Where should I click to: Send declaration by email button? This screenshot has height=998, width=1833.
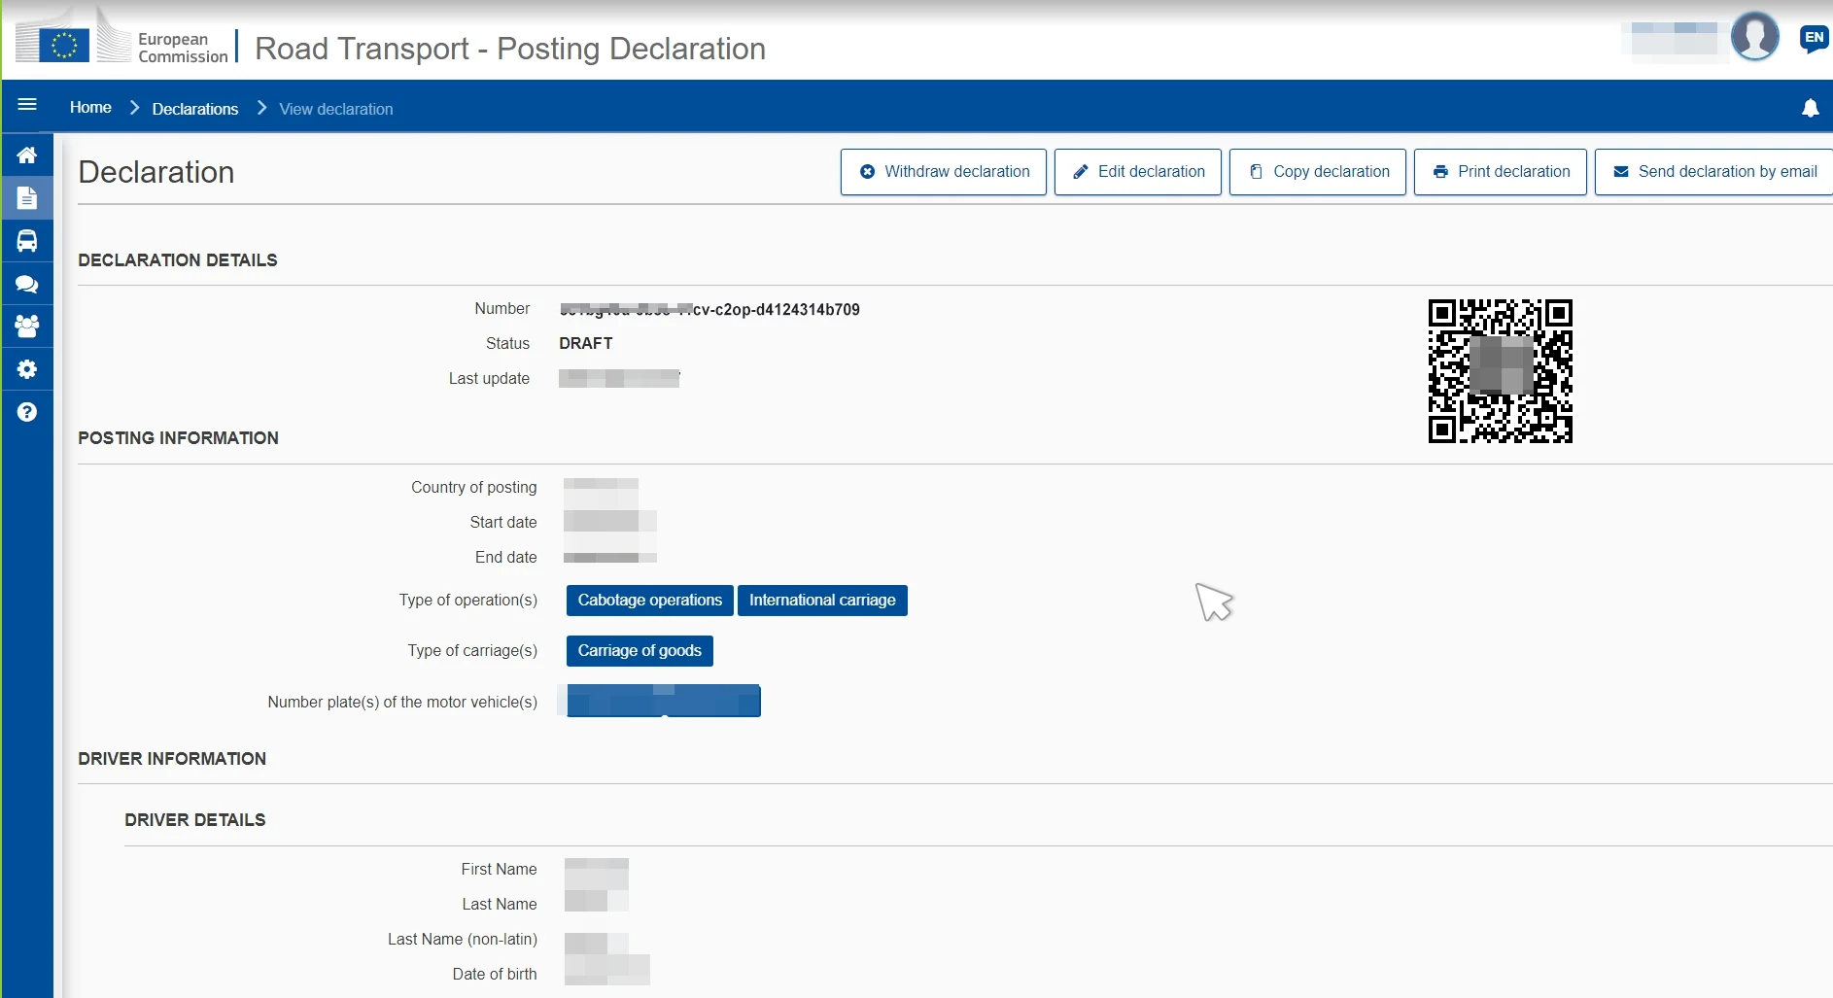tap(1714, 172)
